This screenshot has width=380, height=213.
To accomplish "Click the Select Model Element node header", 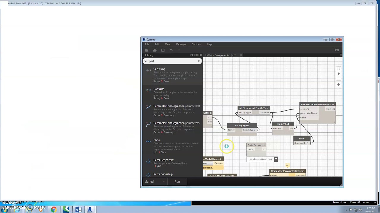I will (x=213, y=159).
